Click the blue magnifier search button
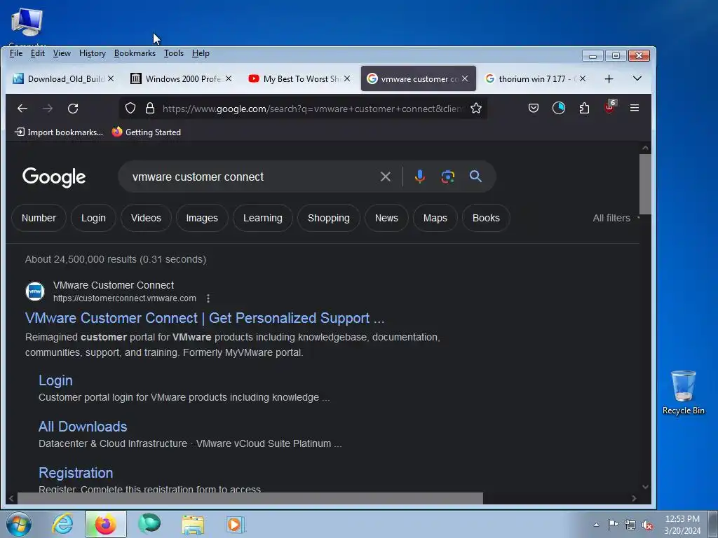Image resolution: width=718 pixels, height=538 pixels. (475, 176)
